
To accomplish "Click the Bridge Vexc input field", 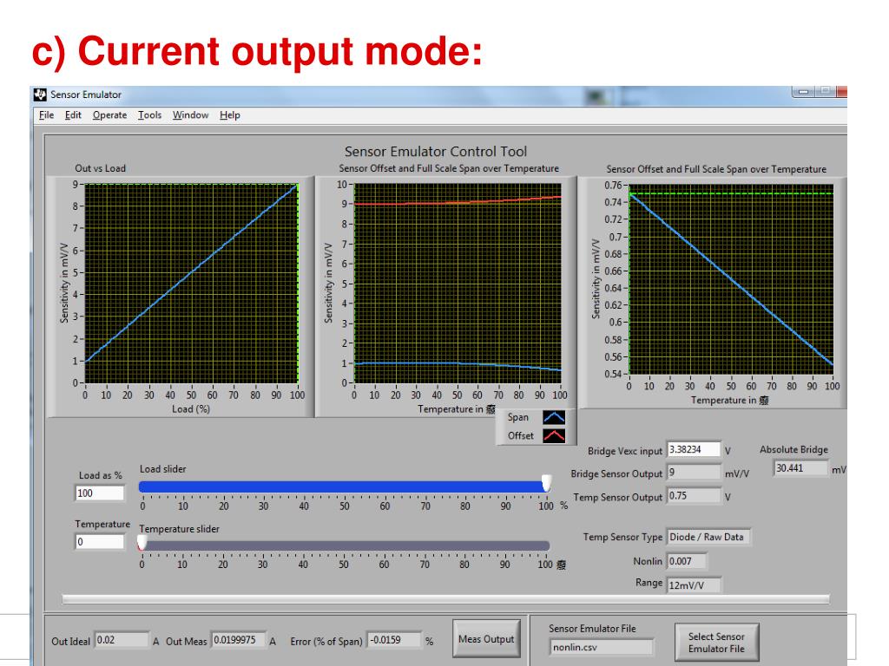I will [693, 450].
